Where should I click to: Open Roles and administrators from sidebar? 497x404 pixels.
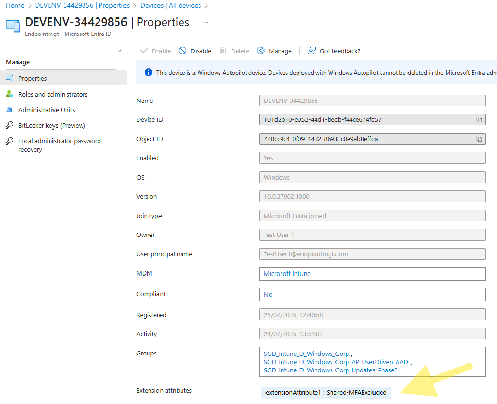pos(53,94)
